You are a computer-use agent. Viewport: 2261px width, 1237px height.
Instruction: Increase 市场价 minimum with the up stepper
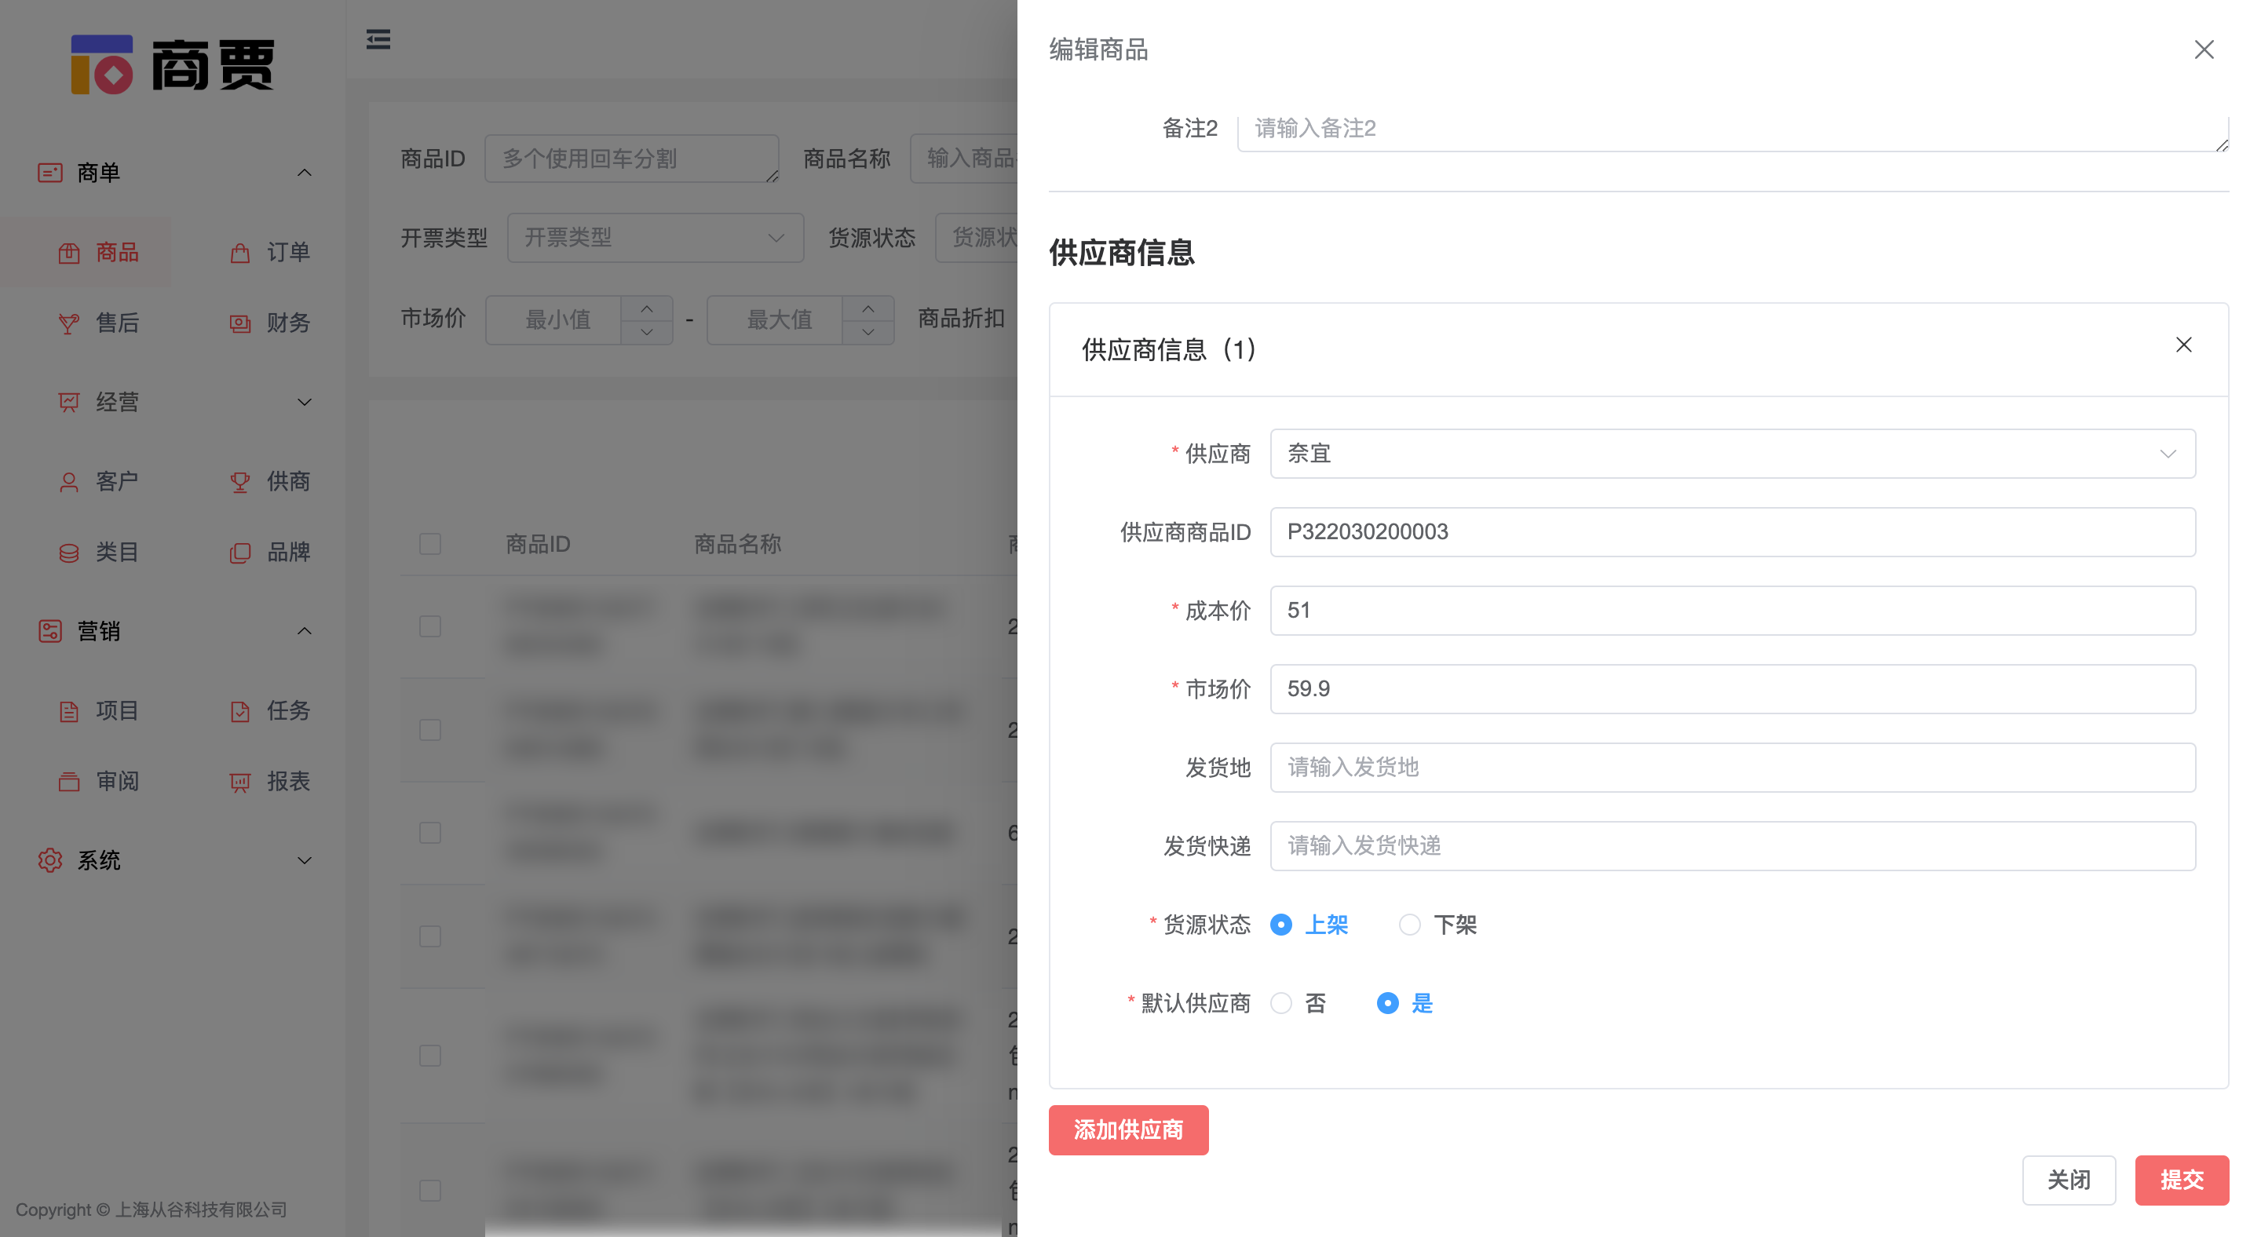tap(646, 308)
